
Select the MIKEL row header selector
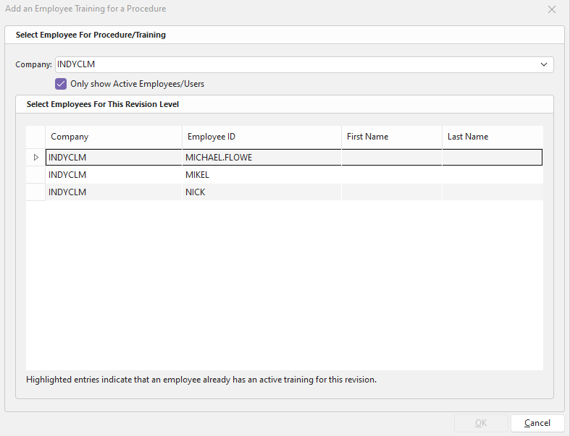click(x=35, y=175)
